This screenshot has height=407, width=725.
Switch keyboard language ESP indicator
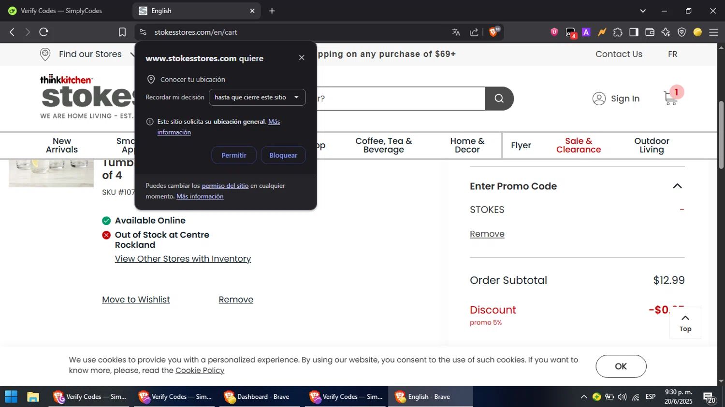tap(651, 397)
